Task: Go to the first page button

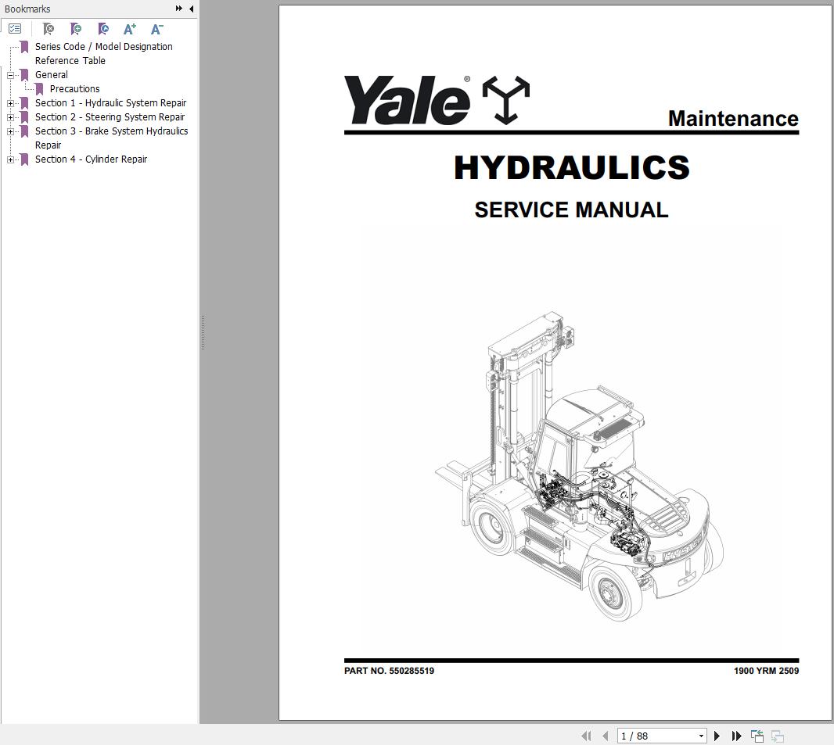Action: point(586,736)
